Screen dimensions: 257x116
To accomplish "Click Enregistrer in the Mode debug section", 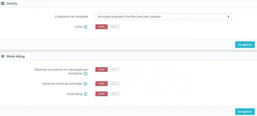I will point(245,112).
